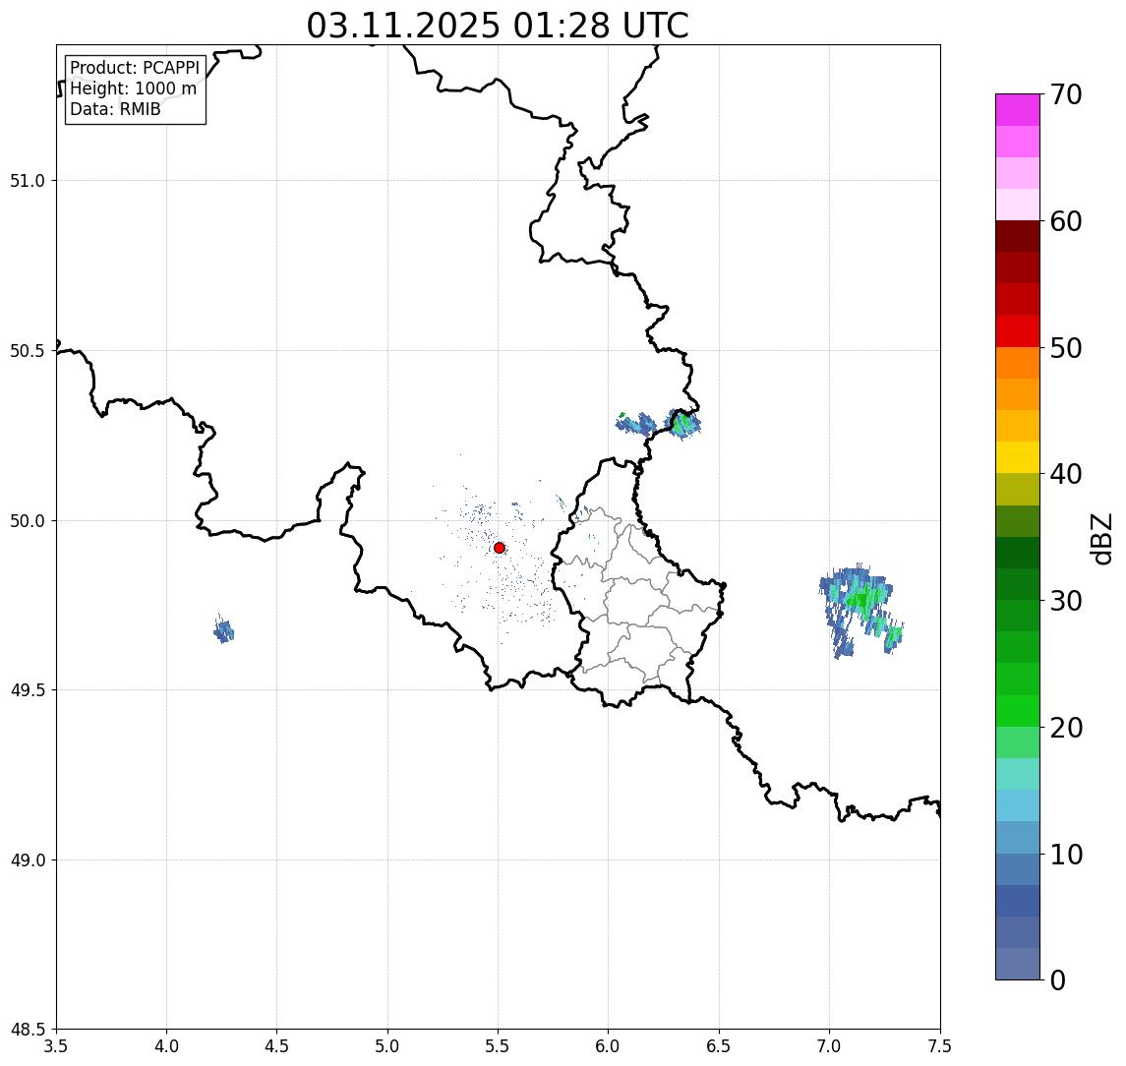
Task: Click the 'Product: PCAPPI' legend line
Action: pos(135,68)
